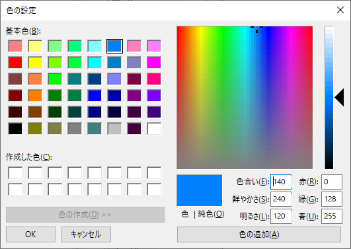Focus the 明るさ(L) luminance field

[x=281, y=216]
